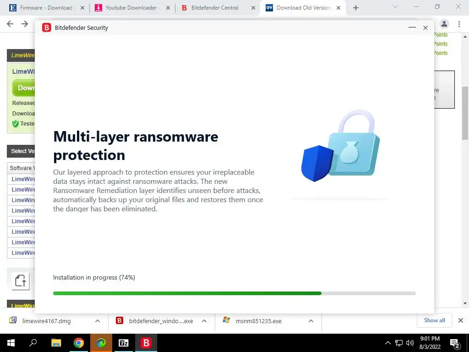Open Chrome three-dot menu

[x=459, y=24]
